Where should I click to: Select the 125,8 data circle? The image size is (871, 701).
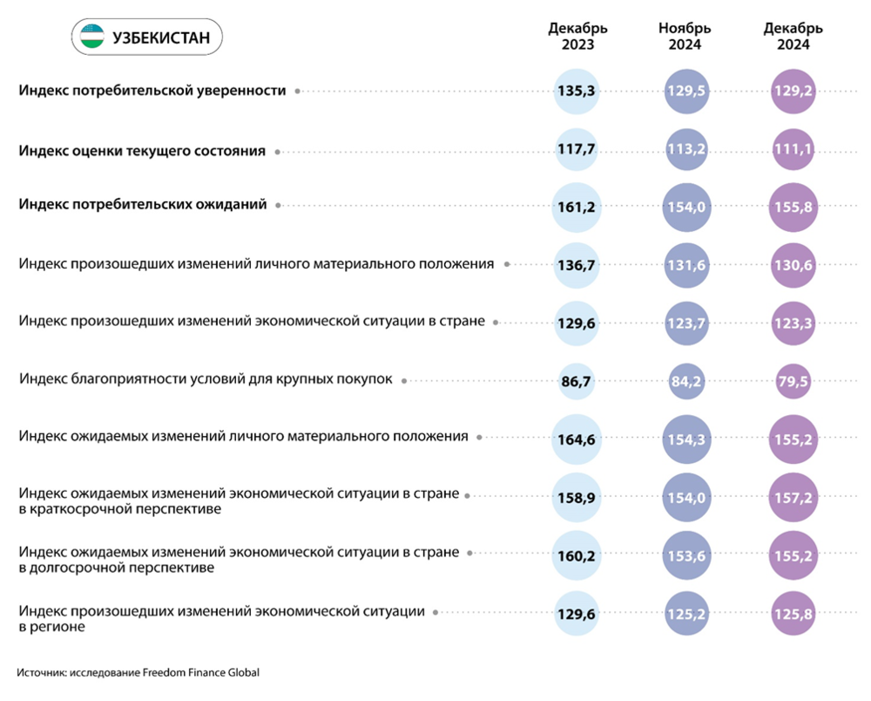(x=793, y=615)
